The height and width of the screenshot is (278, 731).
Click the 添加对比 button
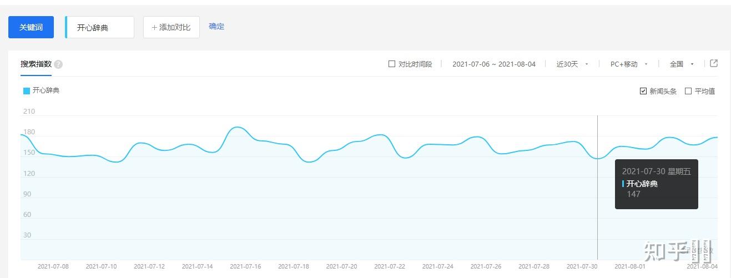coord(172,27)
